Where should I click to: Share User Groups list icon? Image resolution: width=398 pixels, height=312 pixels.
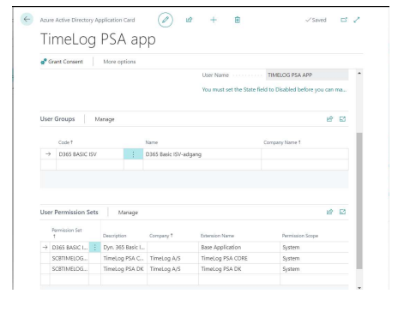coord(329,119)
